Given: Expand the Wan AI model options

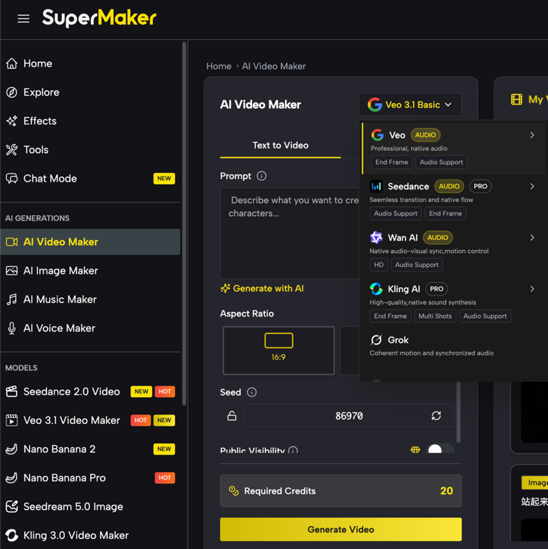Looking at the screenshot, I should click(x=532, y=237).
